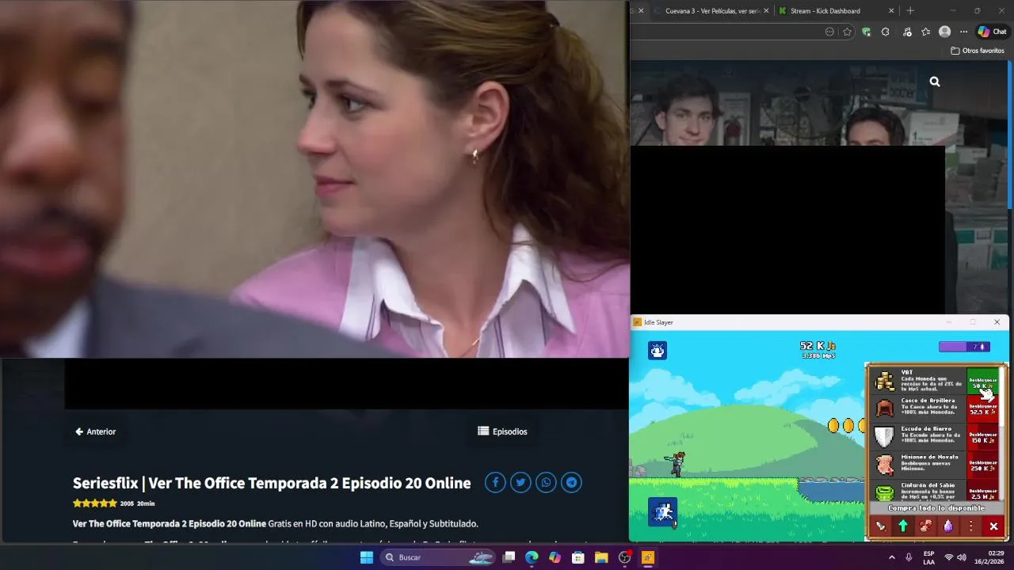Open the green shield extension icon
The width and height of the screenshot is (1014, 570).
point(866,32)
